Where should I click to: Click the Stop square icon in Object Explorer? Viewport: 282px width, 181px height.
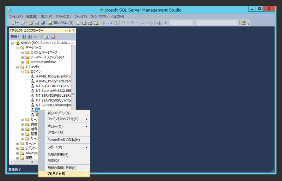pyautogui.click(x=36, y=37)
